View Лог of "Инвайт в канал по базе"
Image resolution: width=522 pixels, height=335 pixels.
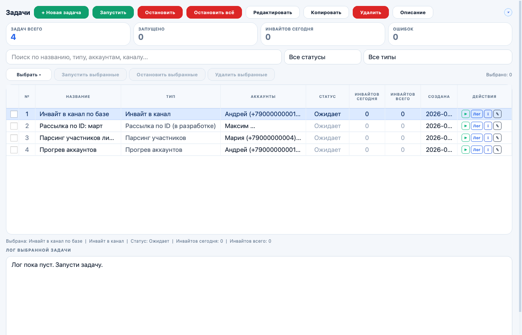477,114
